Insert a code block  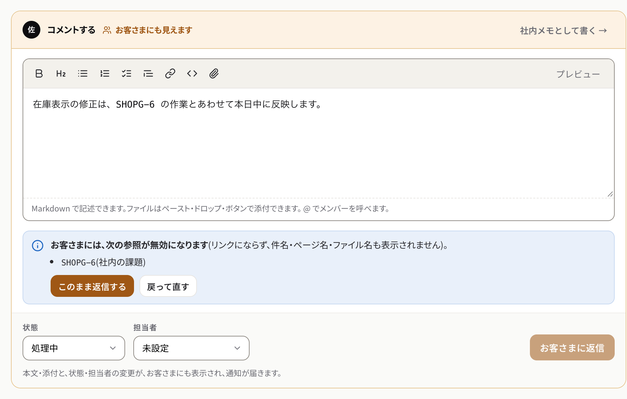pyautogui.click(x=192, y=73)
